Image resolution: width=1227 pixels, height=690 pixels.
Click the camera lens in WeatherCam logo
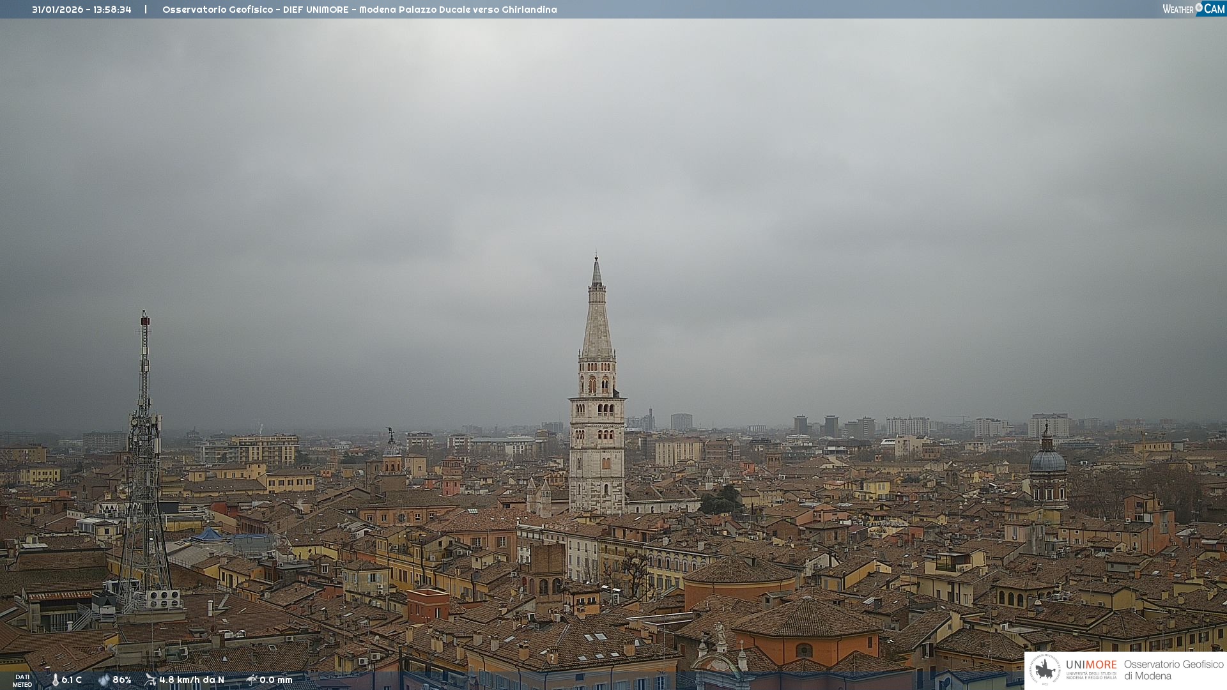(x=1199, y=8)
